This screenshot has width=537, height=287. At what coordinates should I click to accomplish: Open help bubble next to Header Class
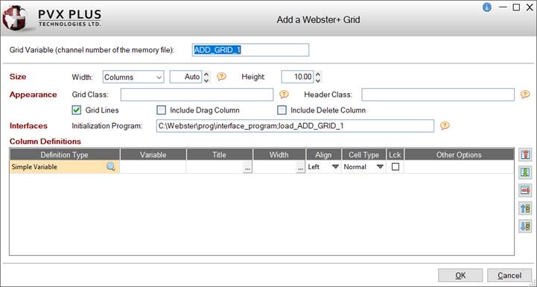(525, 94)
